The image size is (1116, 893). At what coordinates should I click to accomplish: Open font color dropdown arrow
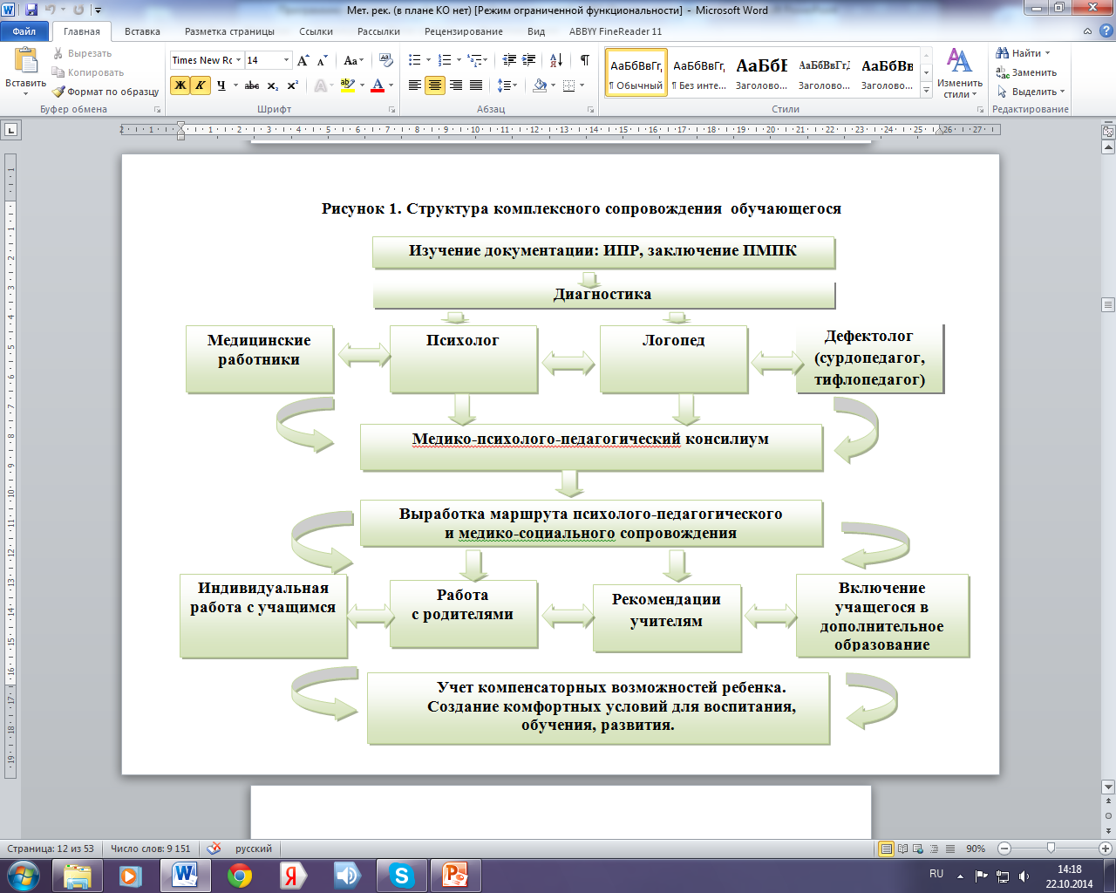pyautogui.click(x=391, y=85)
